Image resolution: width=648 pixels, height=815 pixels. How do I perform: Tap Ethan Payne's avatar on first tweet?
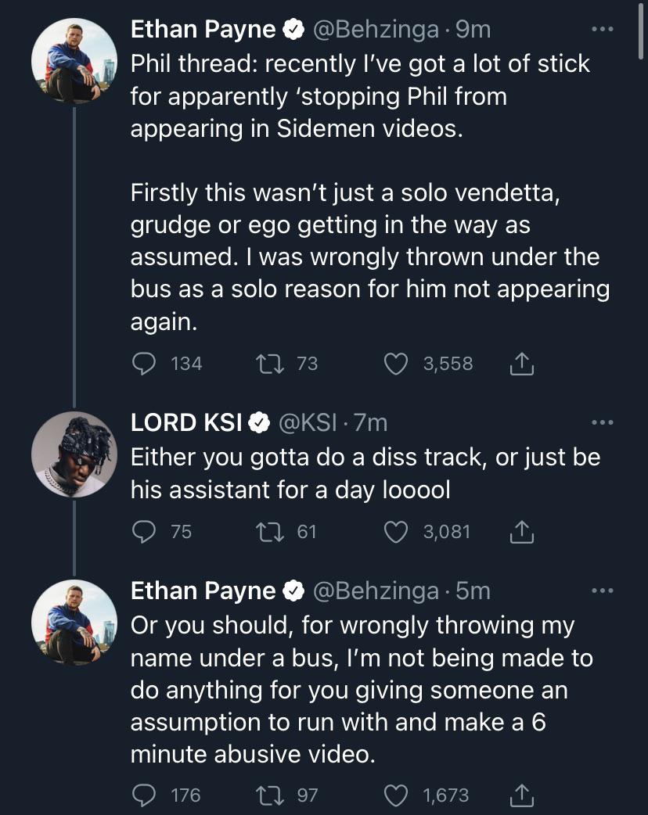tap(74, 61)
